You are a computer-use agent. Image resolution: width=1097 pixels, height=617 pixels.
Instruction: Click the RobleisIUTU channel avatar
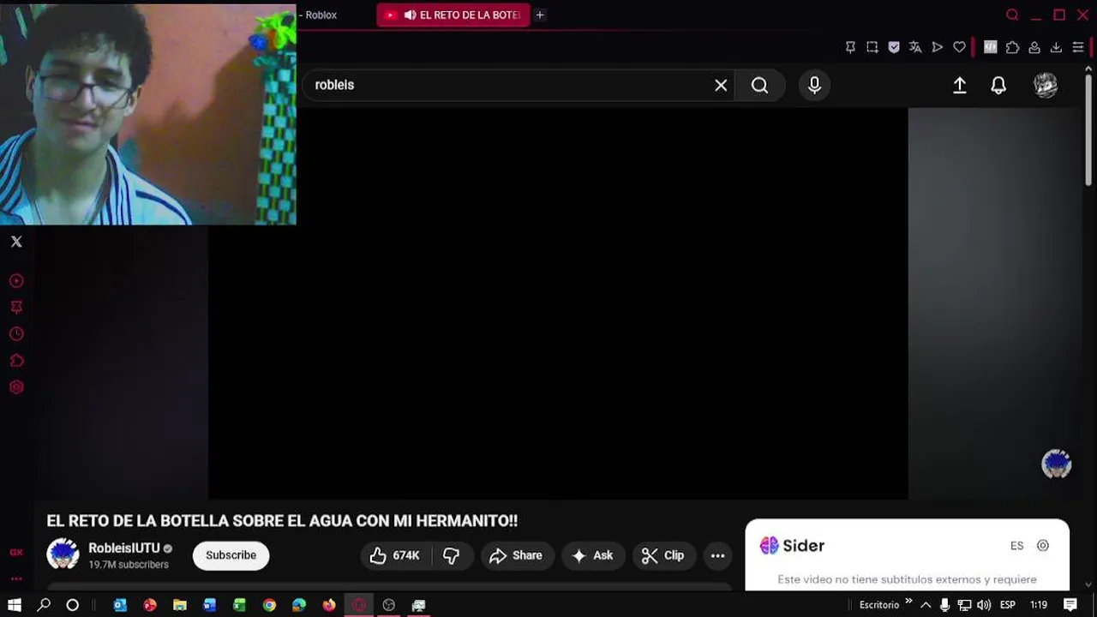click(x=63, y=554)
